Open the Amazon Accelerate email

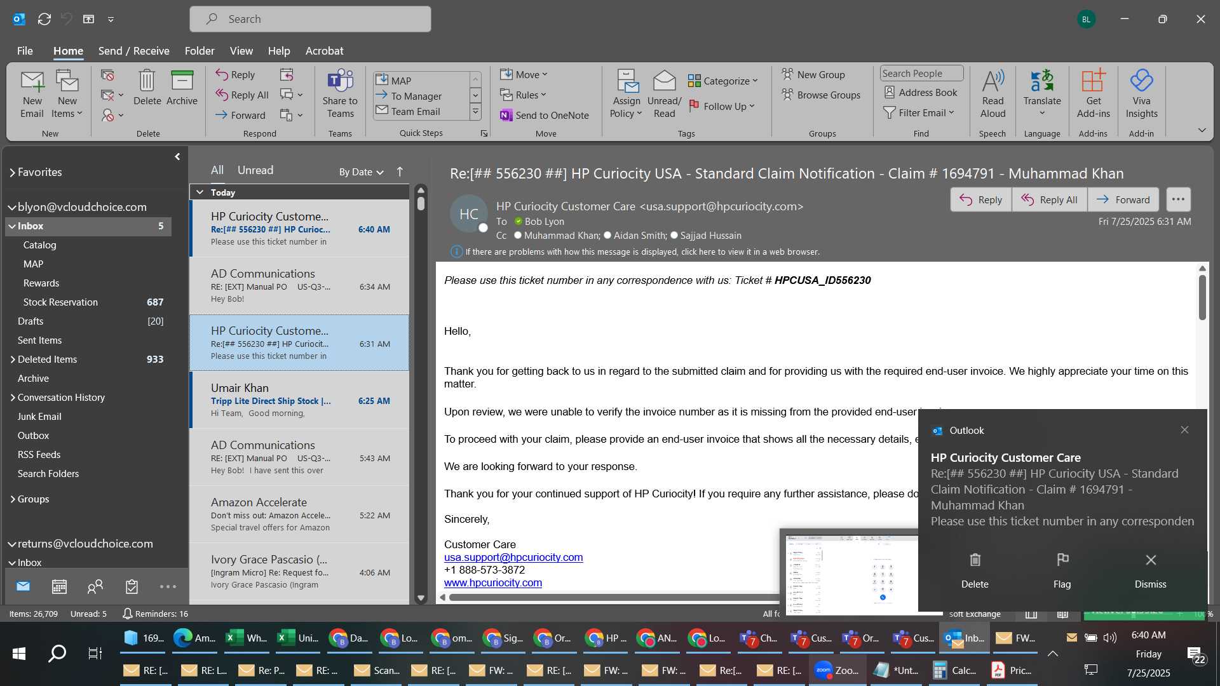[x=299, y=514]
